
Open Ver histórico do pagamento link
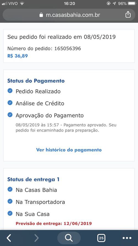(69, 150)
